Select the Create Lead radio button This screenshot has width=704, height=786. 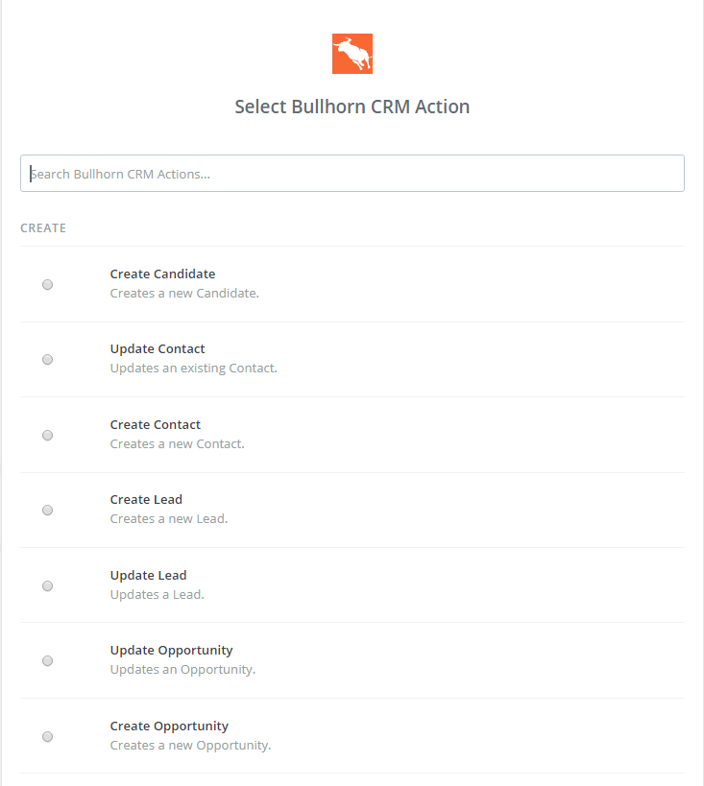[x=48, y=510]
